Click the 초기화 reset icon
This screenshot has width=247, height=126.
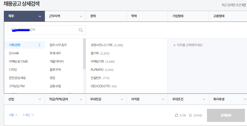coord(176,115)
